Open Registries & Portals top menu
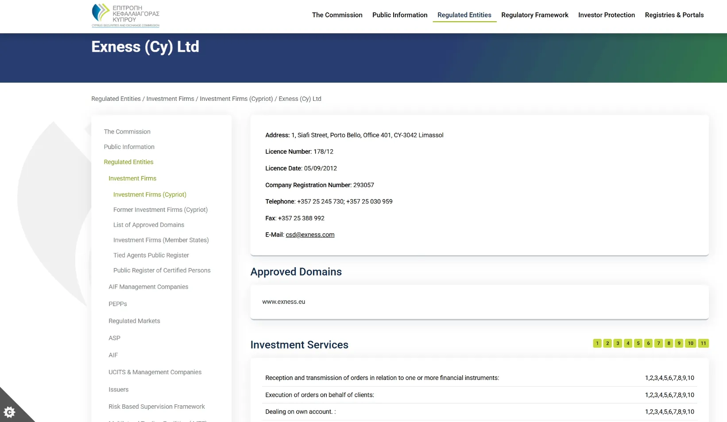The height and width of the screenshot is (422, 727). pyautogui.click(x=674, y=15)
